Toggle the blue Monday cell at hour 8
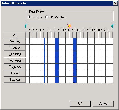119x110 pixels. pyautogui.click(x=57, y=48)
